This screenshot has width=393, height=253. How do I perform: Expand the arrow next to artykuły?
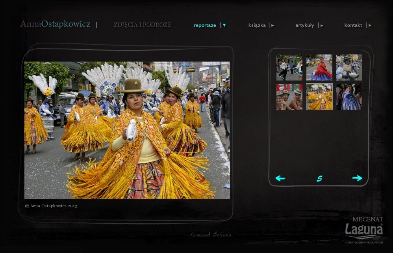pos(322,25)
